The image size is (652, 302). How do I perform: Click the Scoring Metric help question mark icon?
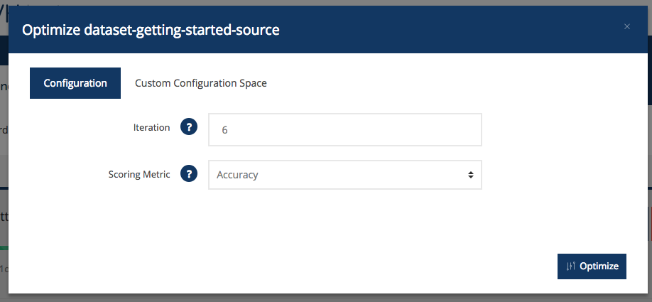188,173
